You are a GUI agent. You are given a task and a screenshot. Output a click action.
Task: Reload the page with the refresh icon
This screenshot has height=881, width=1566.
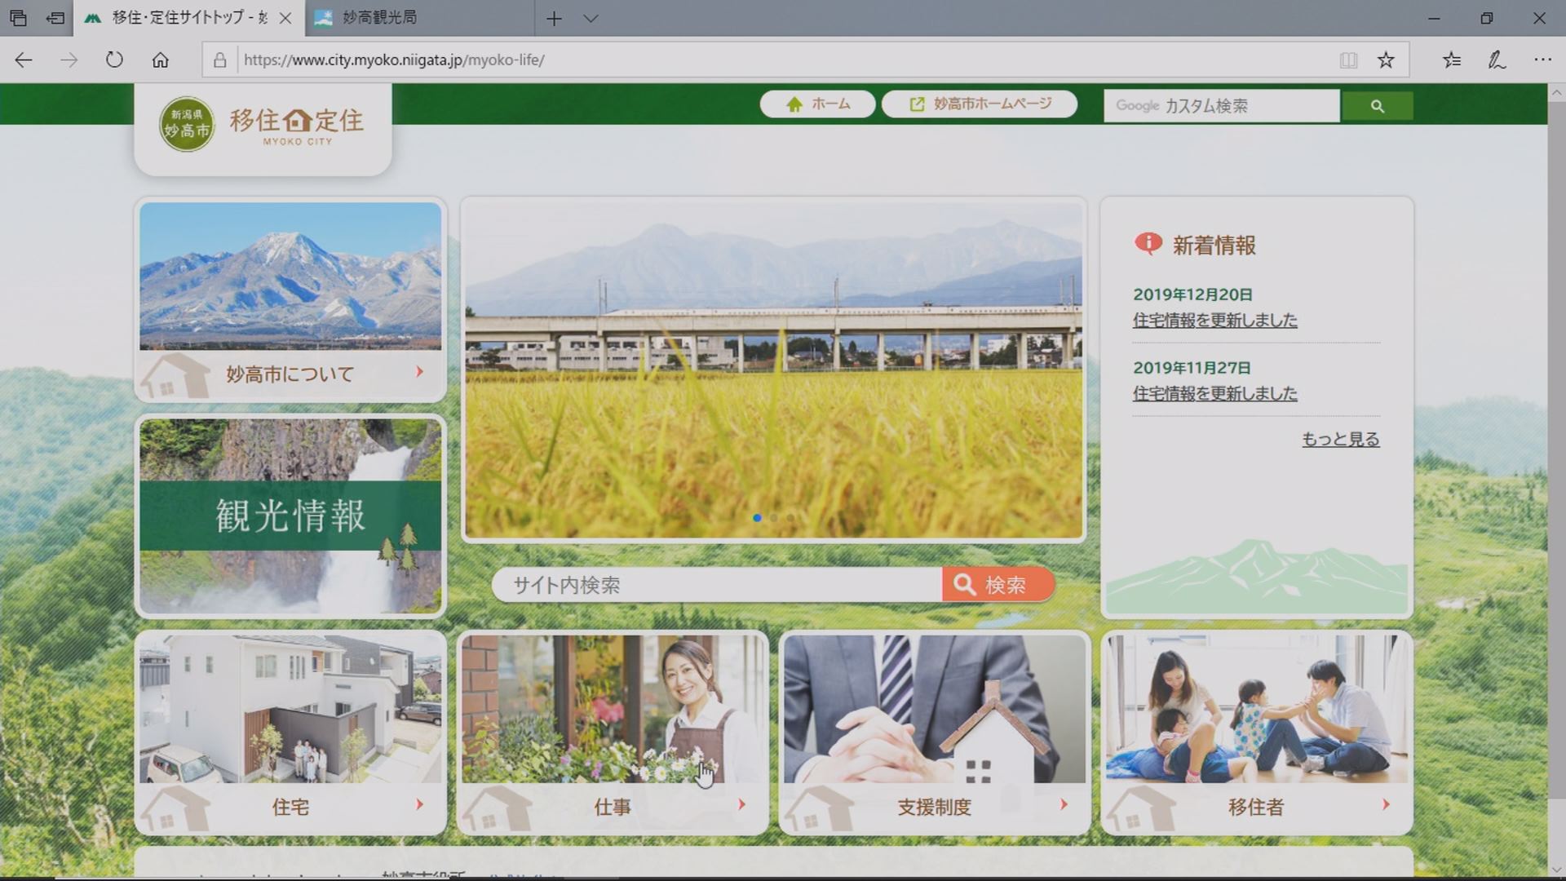point(114,60)
